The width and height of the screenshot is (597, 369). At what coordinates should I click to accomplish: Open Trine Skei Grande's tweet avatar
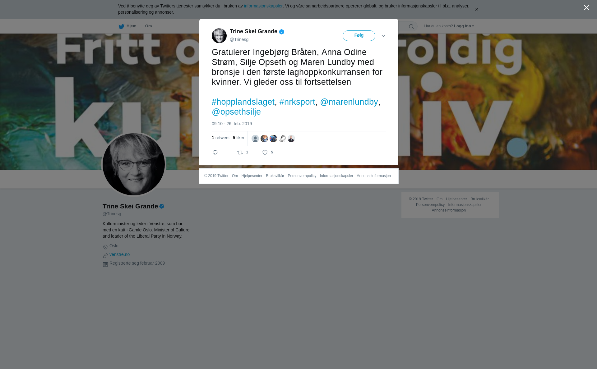(x=219, y=36)
